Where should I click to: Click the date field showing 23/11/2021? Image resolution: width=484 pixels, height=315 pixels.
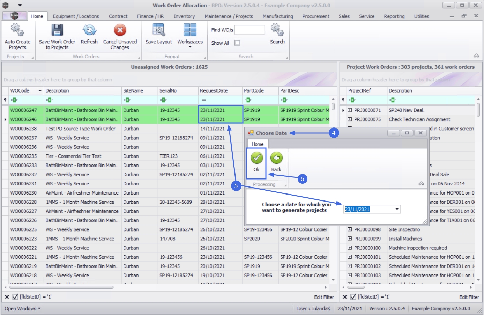[372, 209]
